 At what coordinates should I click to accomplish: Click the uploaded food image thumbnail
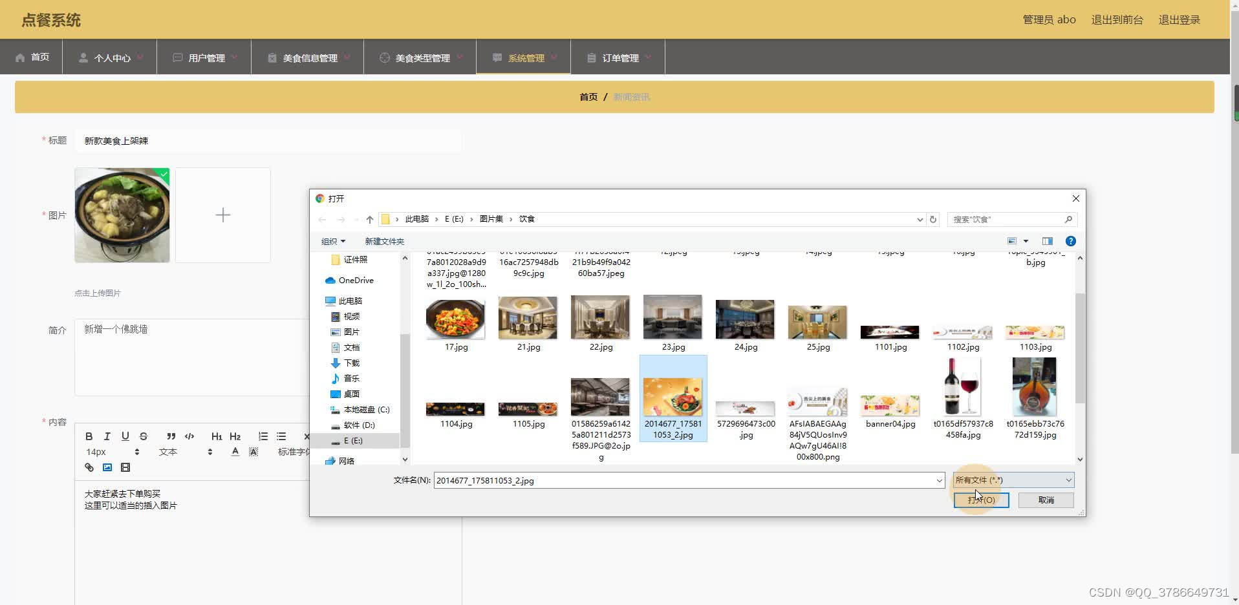(122, 215)
